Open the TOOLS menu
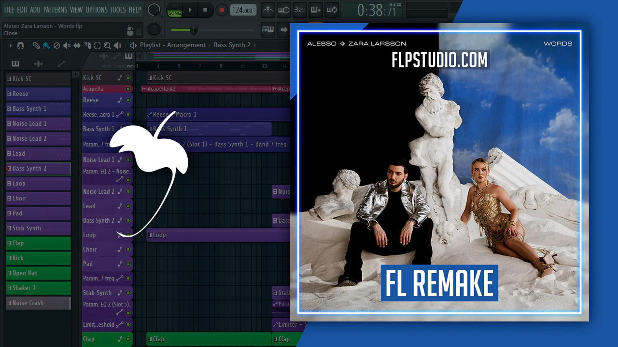The image size is (618, 347). point(118,10)
